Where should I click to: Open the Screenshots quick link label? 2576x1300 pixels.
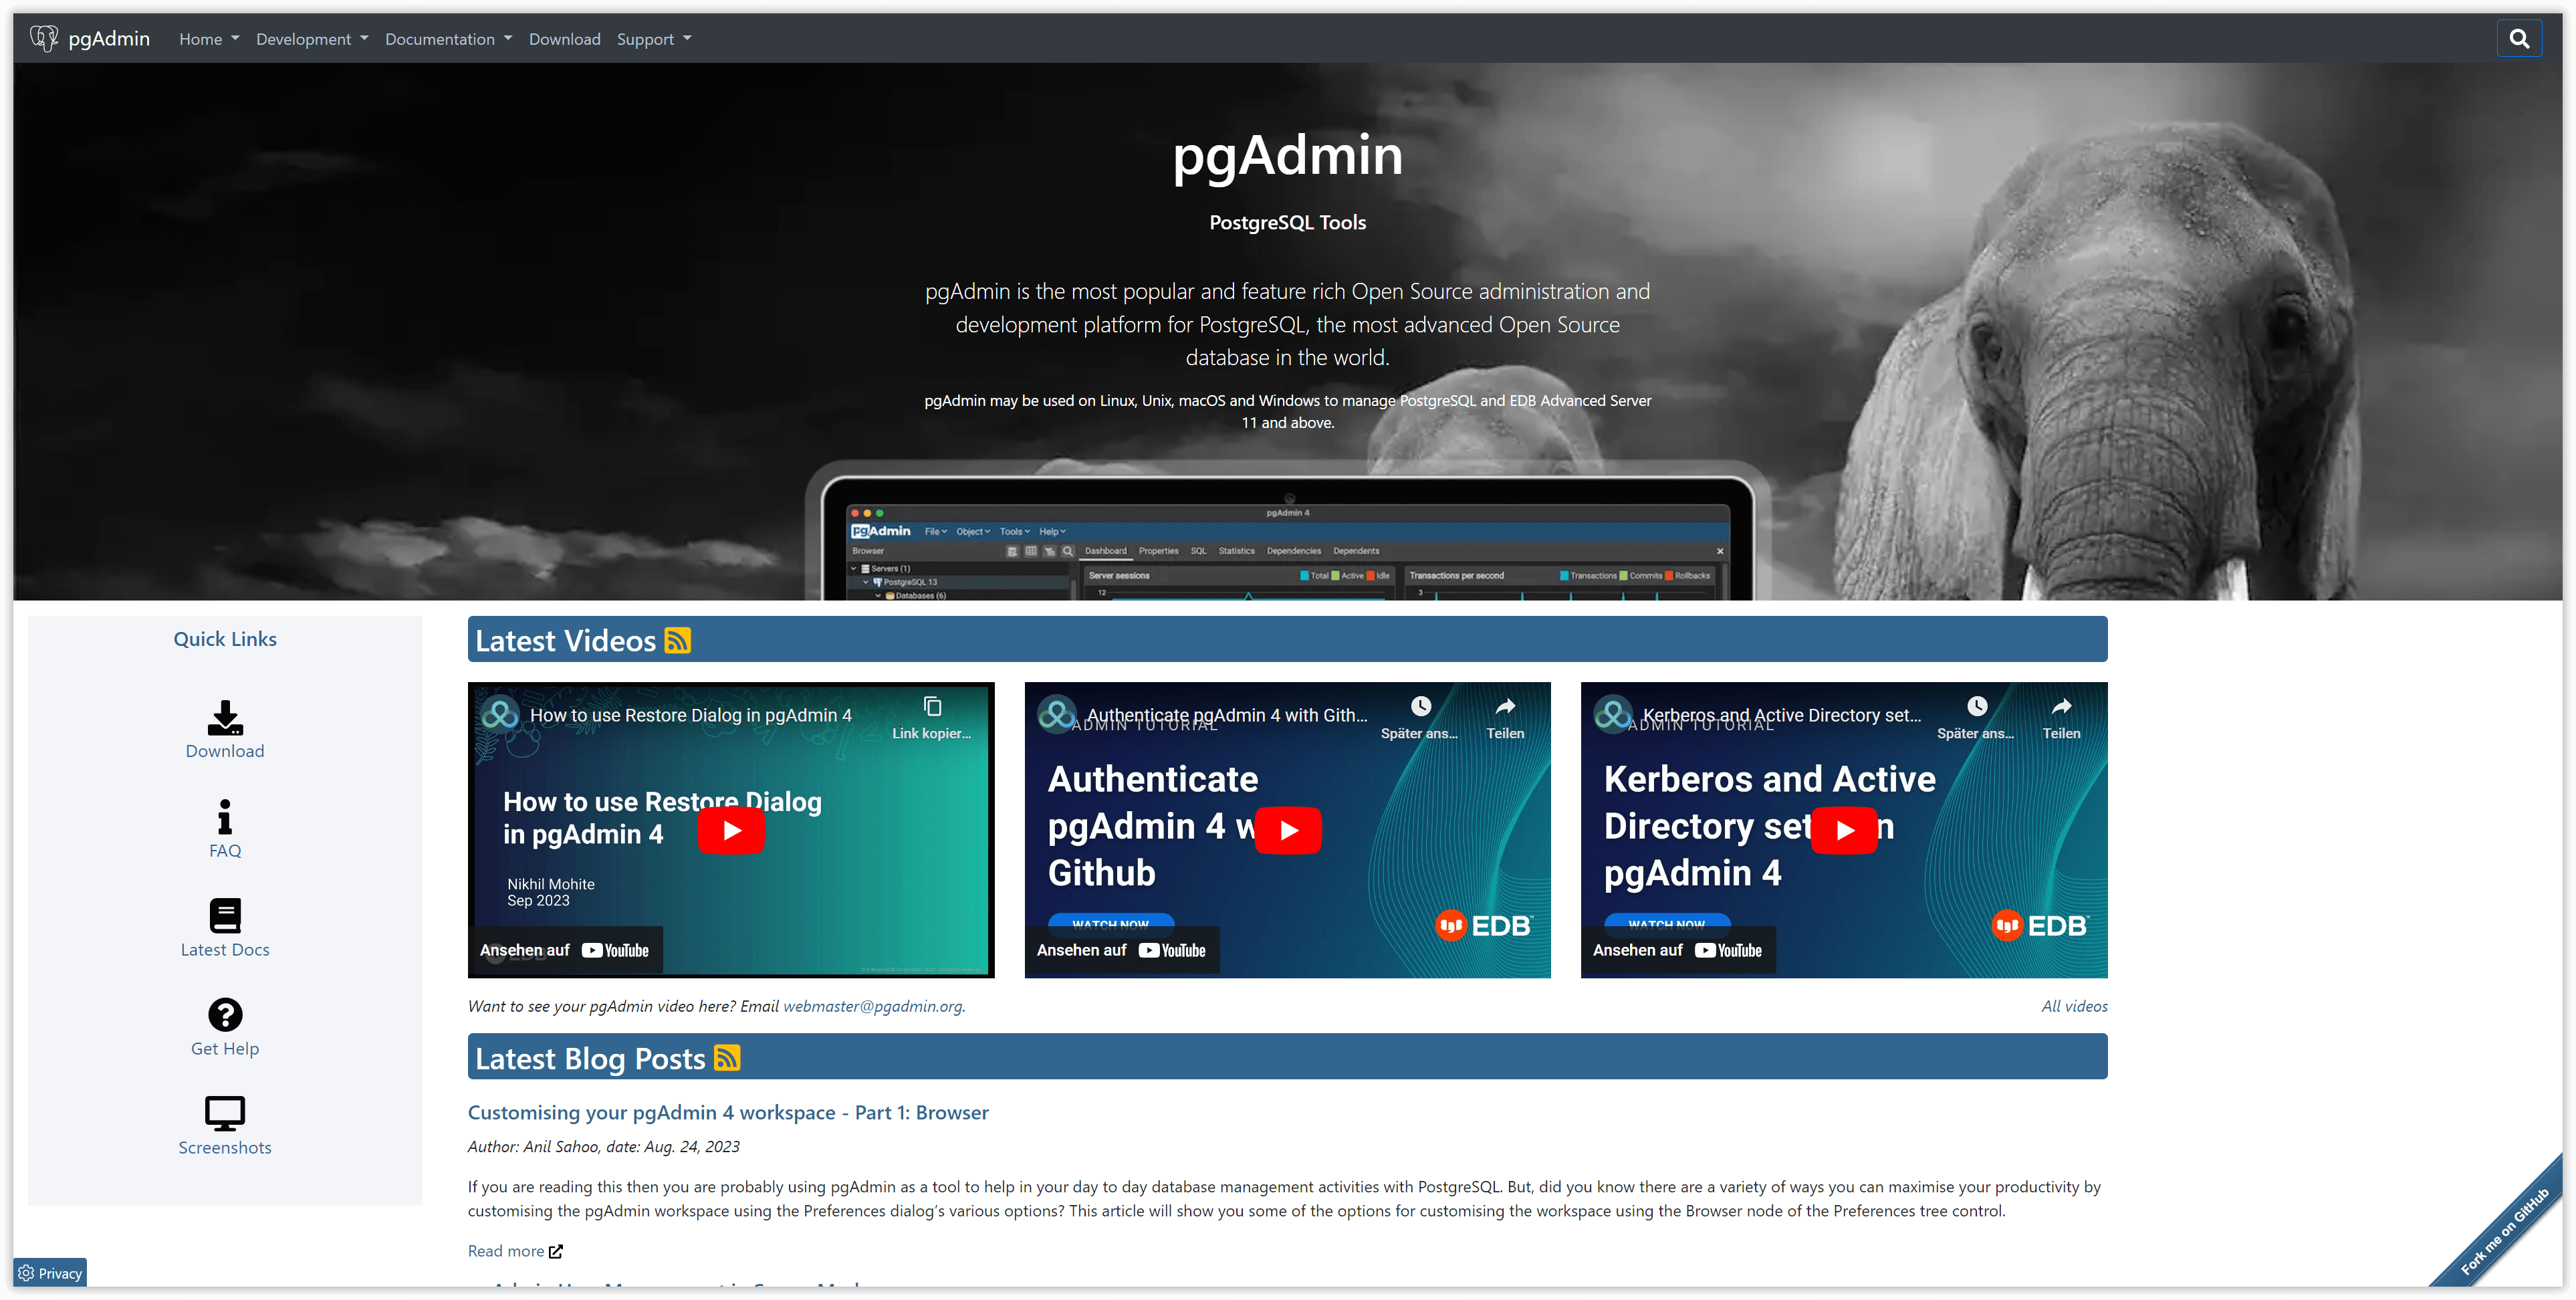pos(225,1147)
